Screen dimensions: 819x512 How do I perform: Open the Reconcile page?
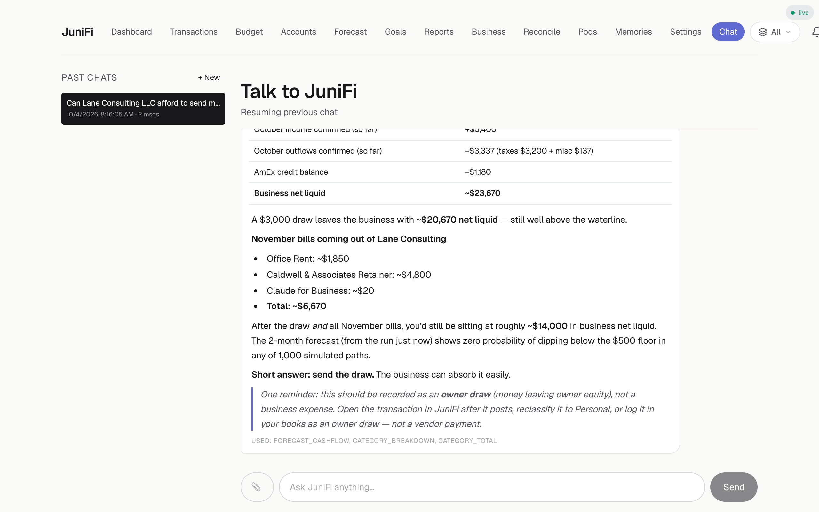pos(542,32)
